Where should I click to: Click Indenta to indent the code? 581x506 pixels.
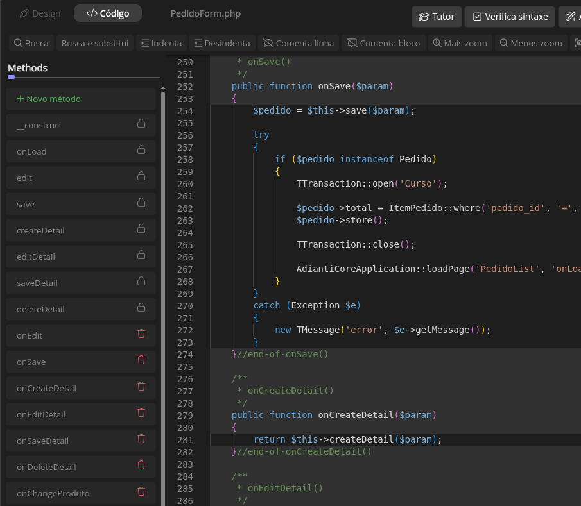(160, 44)
